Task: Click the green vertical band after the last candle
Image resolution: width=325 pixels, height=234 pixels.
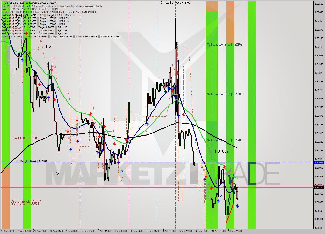Action: (x=252, y=114)
